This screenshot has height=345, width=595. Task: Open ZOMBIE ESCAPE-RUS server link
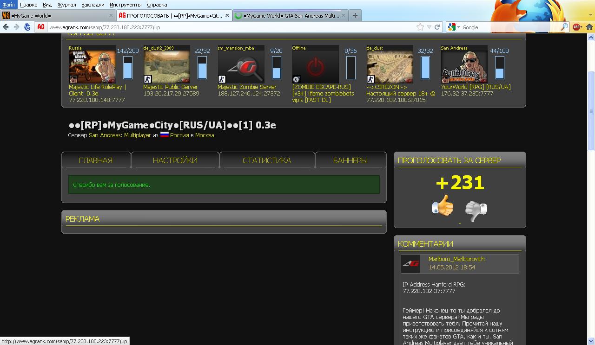(323, 93)
